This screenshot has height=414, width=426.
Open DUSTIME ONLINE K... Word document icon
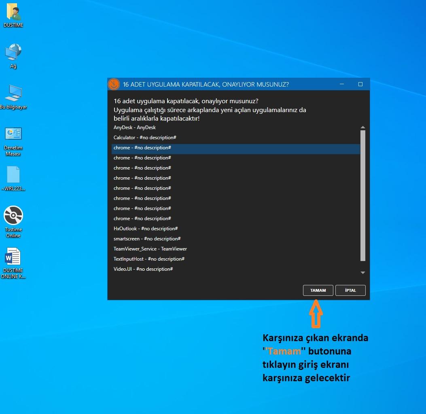pyautogui.click(x=13, y=263)
